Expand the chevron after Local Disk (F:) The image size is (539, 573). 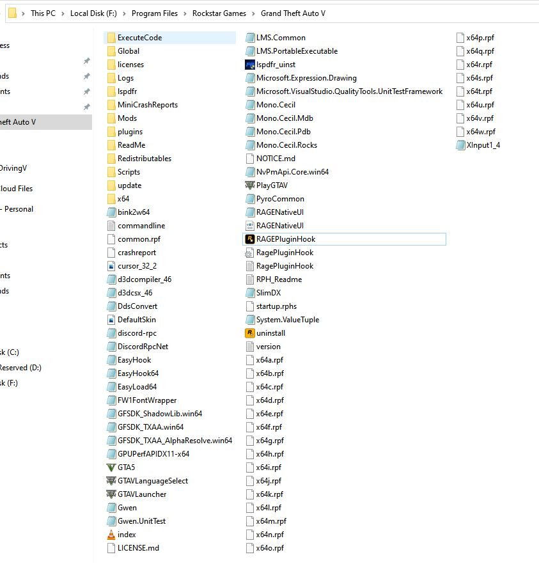(x=124, y=13)
